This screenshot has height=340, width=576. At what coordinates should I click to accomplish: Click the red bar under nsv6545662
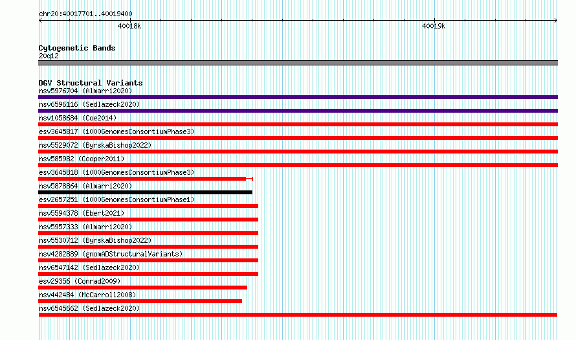[x=298, y=315]
